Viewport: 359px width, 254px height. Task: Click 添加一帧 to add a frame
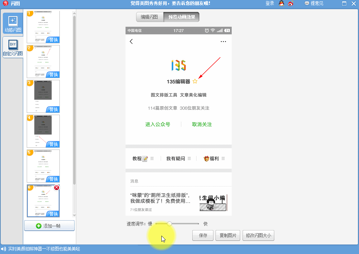pyautogui.click(x=50, y=226)
